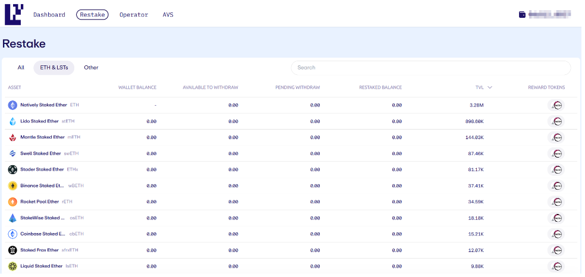Click the RESTAKED BALANCE column header

[x=380, y=87]
